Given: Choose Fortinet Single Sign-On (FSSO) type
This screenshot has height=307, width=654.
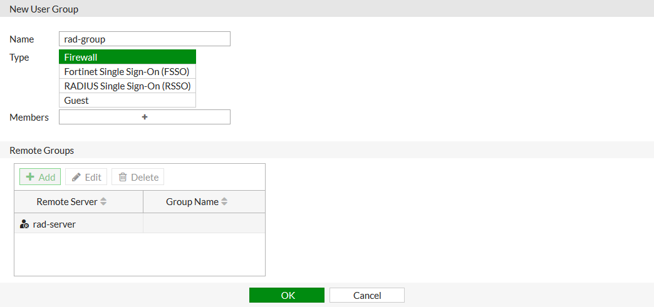Looking at the screenshot, I should [127, 71].
